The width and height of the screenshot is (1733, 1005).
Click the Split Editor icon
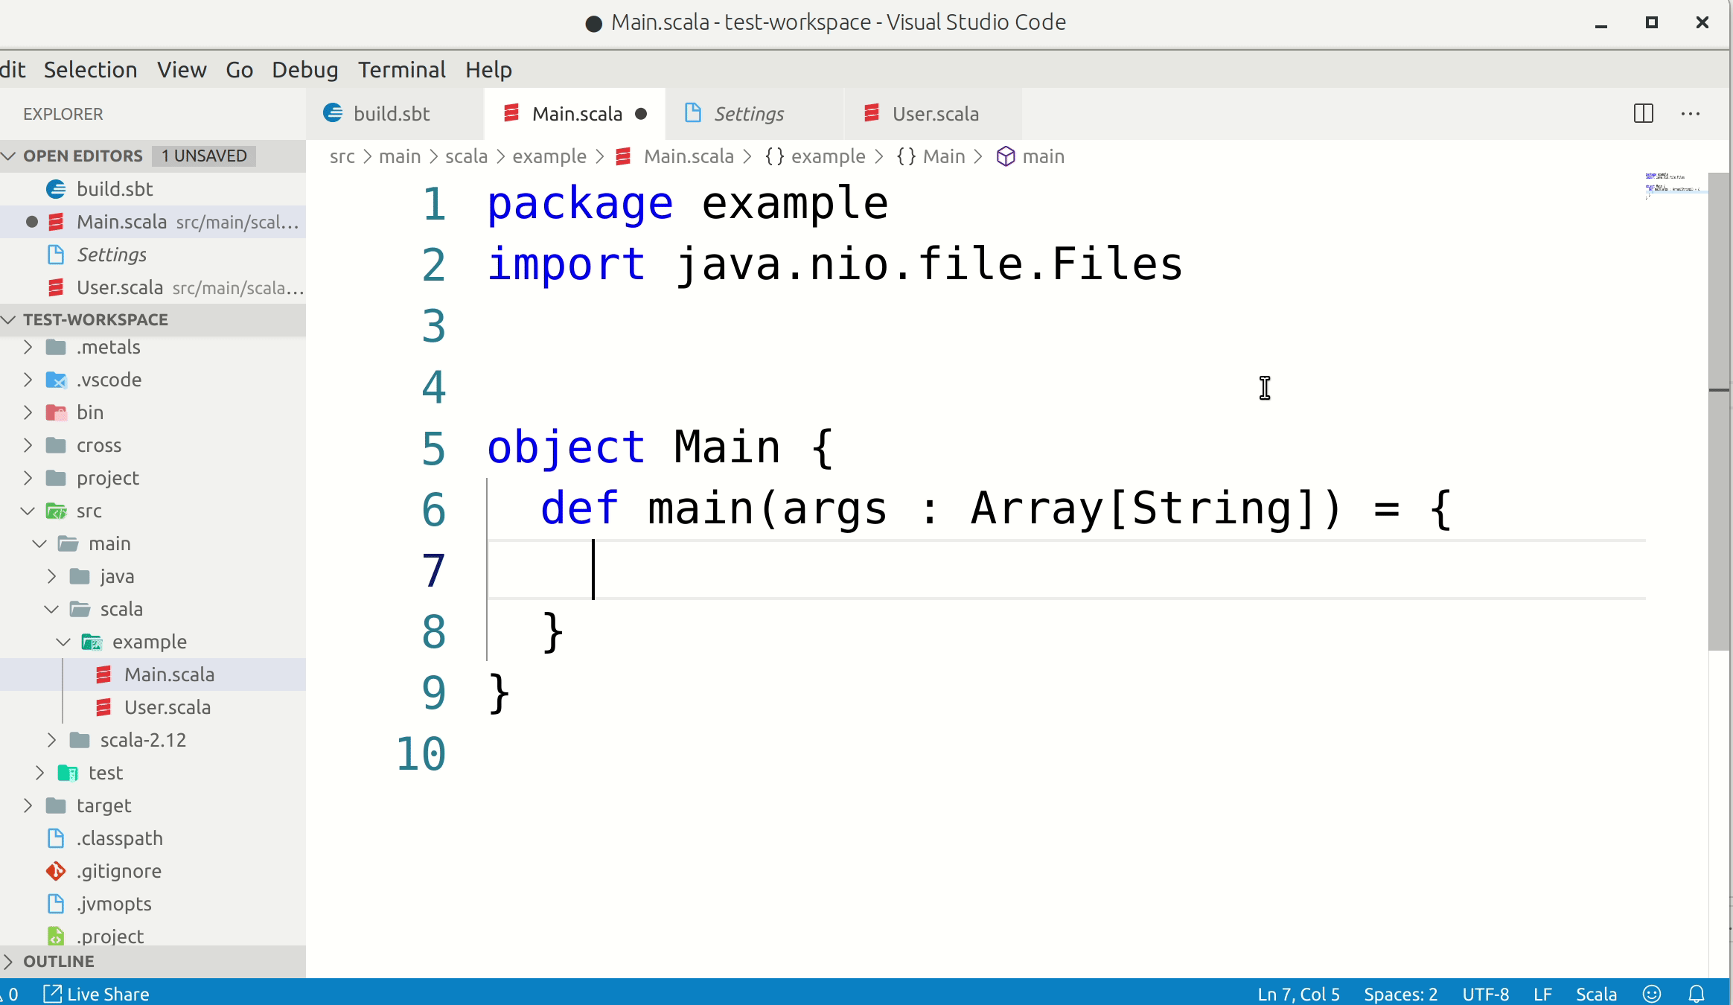click(1643, 114)
